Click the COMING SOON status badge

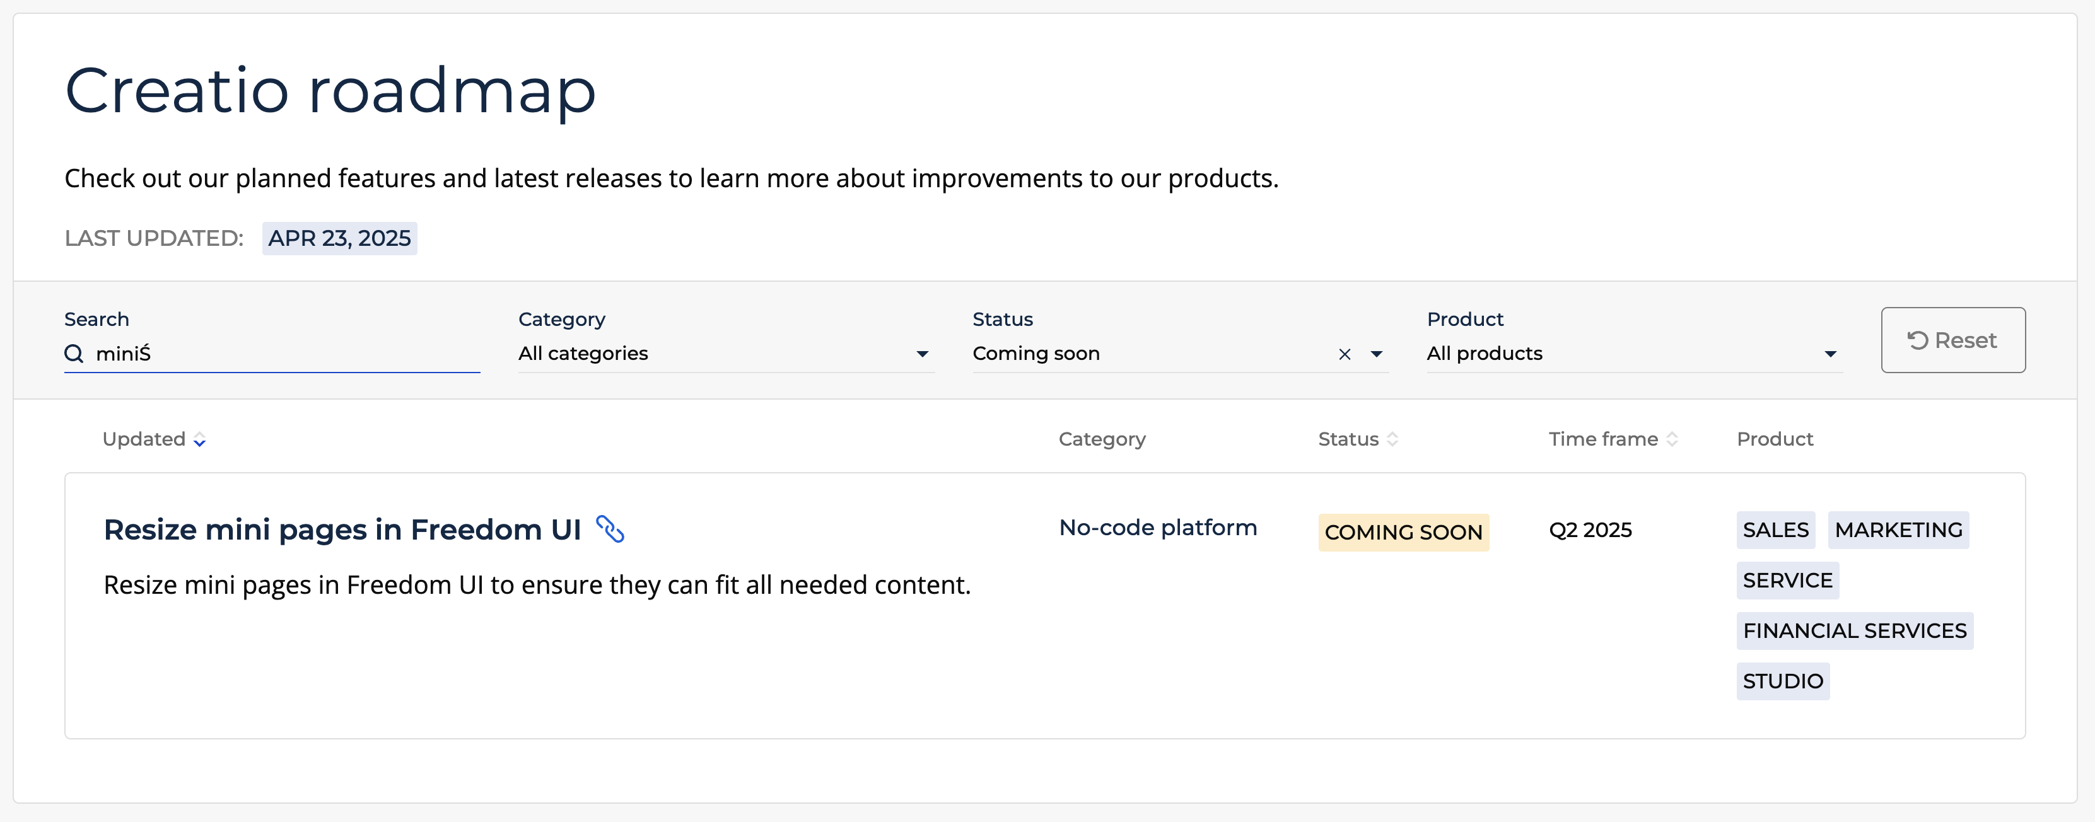tap(1403, 533)
